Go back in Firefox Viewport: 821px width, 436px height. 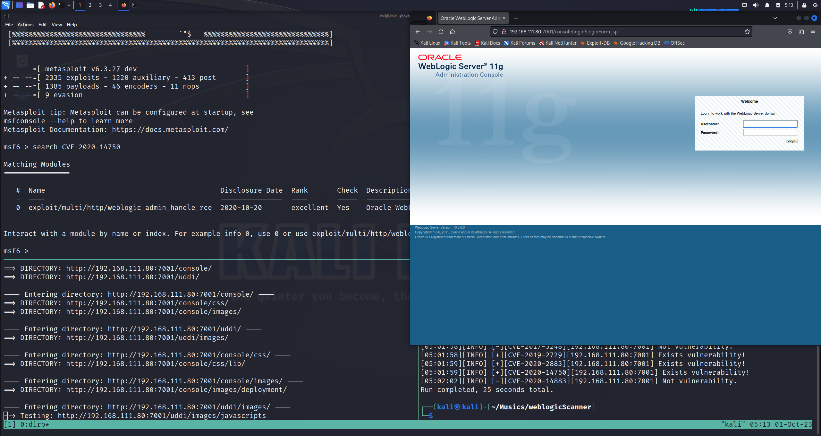(x=418, y=32)
